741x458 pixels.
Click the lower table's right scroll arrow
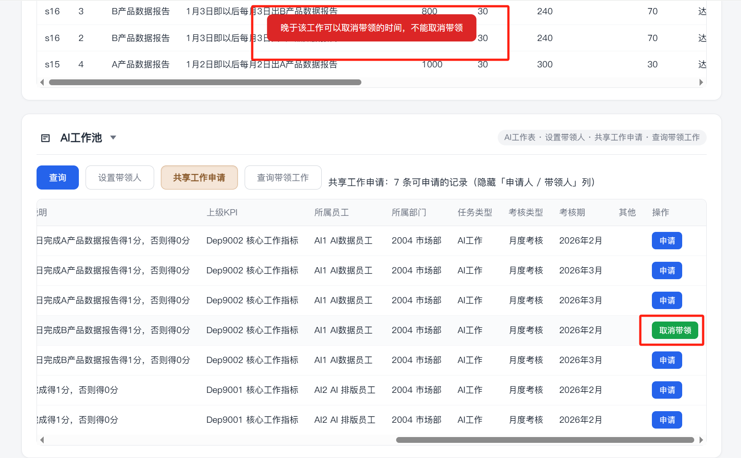tap(701, 440)
